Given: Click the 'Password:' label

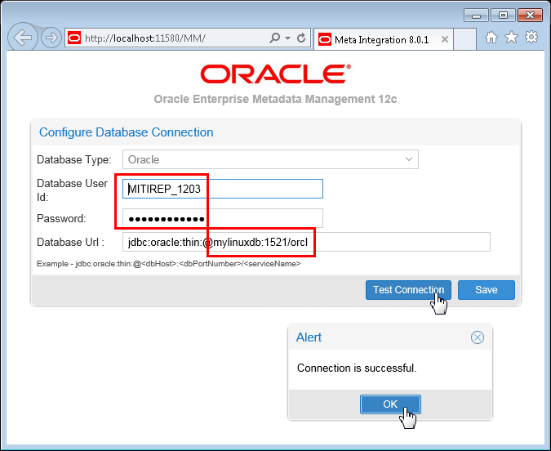Looking at the screenshot, I should [x=61, y=218].
